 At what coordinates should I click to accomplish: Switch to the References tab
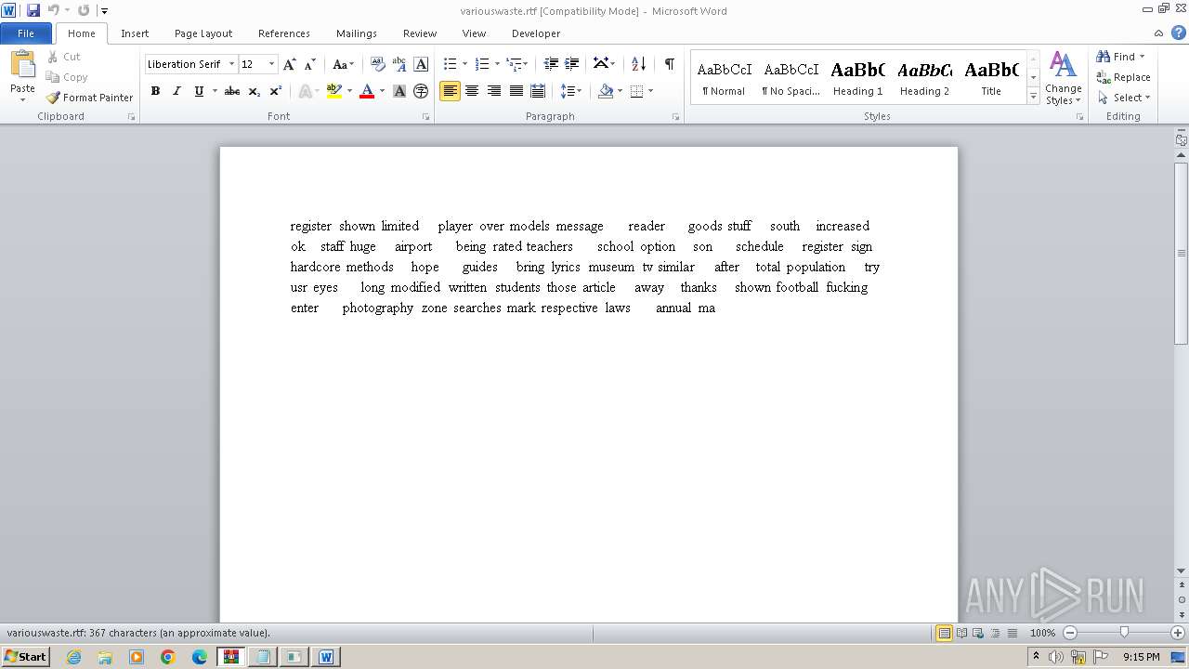pyautogui.click(x=284, y=33)
